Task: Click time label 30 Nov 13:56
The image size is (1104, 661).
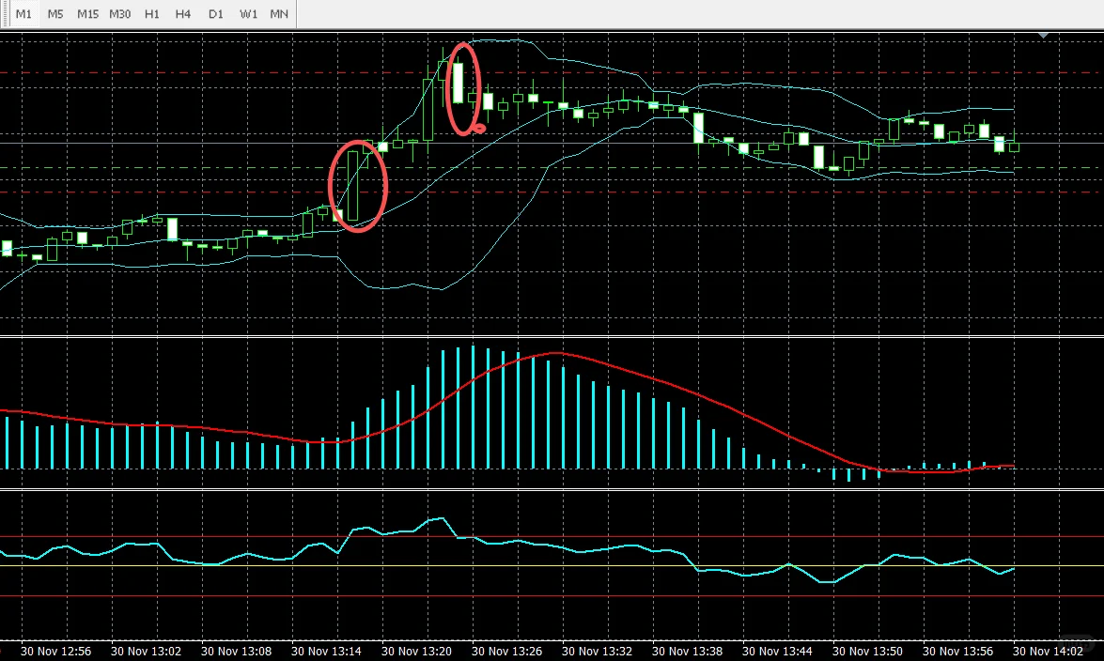Action: pyautogui.click(x=957, y=652)
